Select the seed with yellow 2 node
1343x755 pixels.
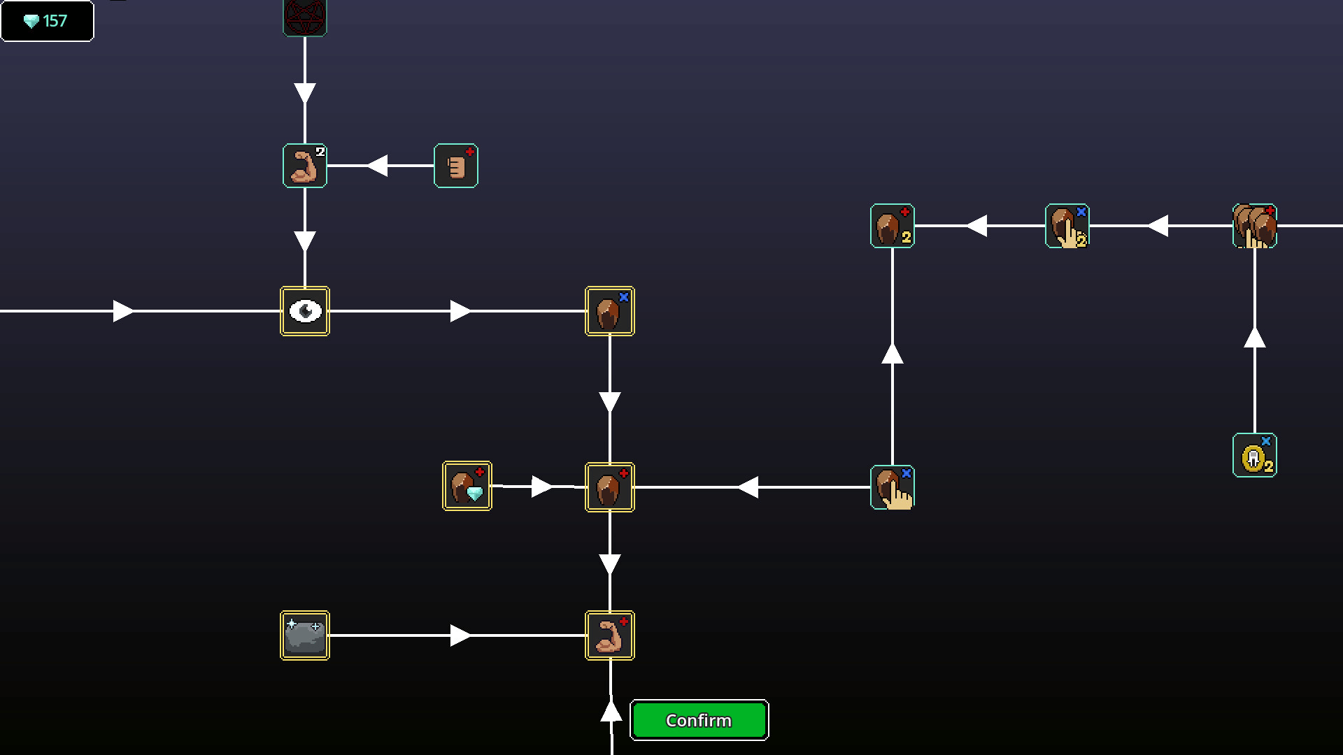pyautogui.click(x=893, y=226)
